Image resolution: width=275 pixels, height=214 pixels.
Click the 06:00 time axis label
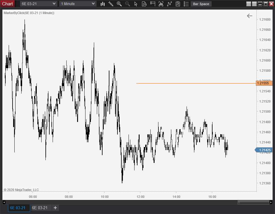tap(33, 197)
